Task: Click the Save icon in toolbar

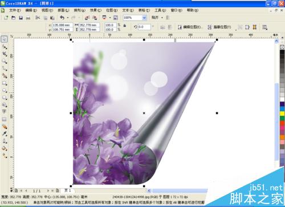Action: pos(21,18)
